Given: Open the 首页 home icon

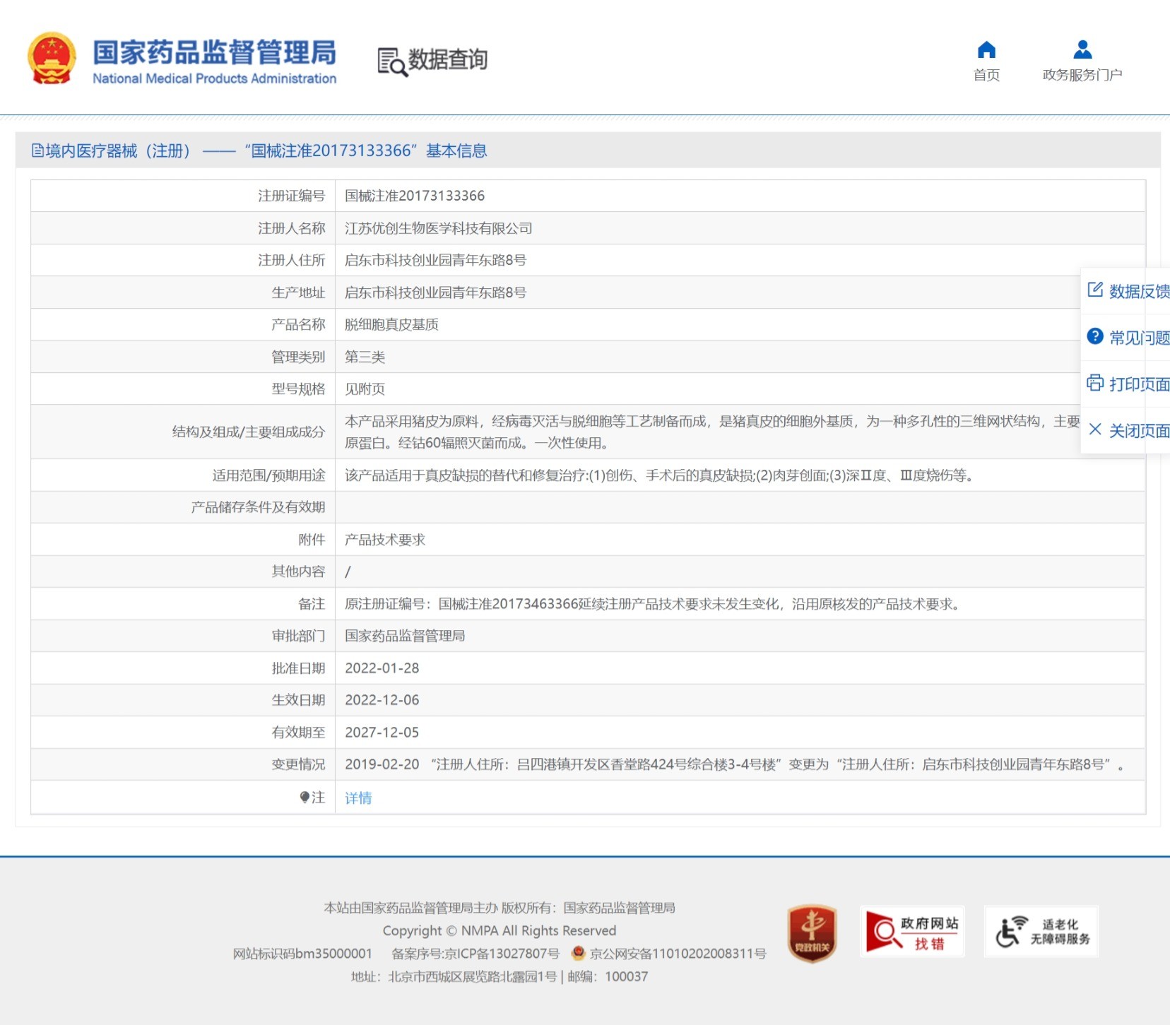Looking at the screenshot, I should pyautogui.click(x=986, y=49).
